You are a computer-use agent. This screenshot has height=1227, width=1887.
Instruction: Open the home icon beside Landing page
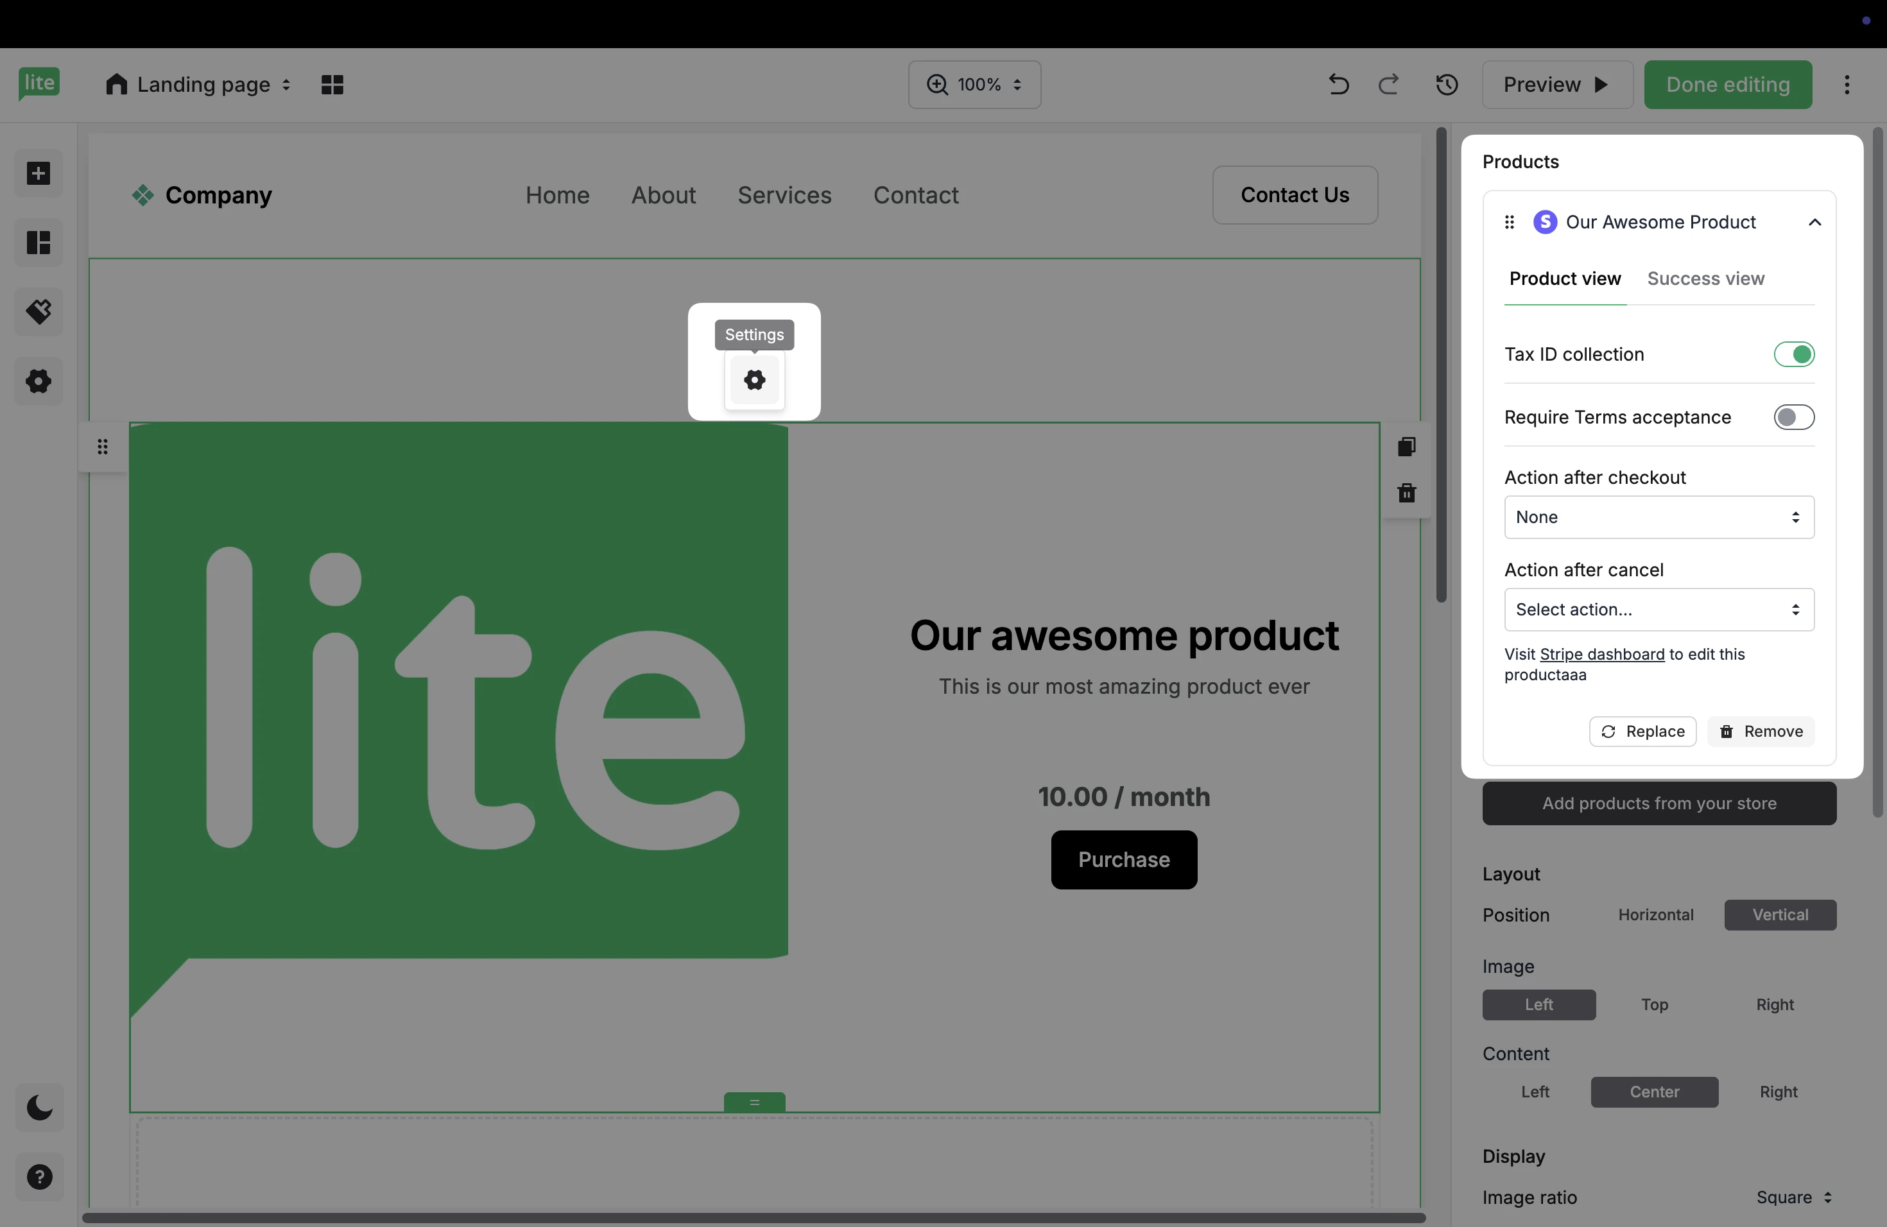tap(117, 84)
